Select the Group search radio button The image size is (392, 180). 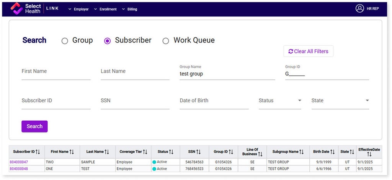coord(65,41)
